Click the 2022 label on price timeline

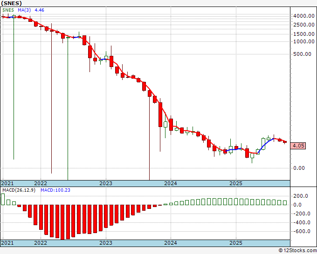pos(41,183)
